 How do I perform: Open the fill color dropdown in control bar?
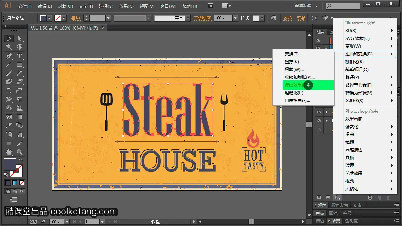click(x=49, y=18)
